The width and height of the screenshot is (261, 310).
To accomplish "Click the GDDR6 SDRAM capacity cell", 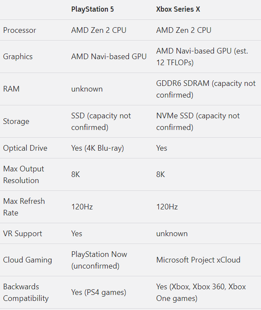I will click(205, 89).
